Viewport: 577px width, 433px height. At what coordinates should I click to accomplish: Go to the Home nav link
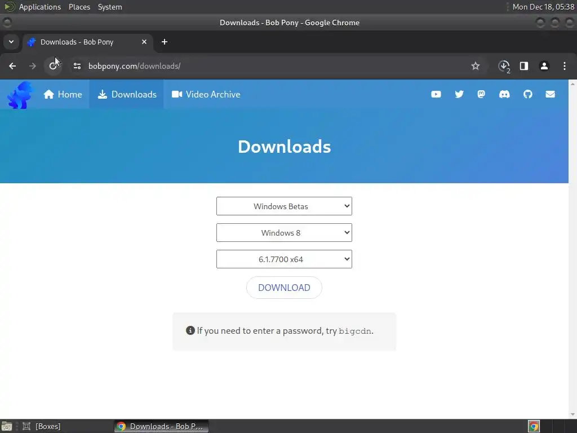click(63, 94)
